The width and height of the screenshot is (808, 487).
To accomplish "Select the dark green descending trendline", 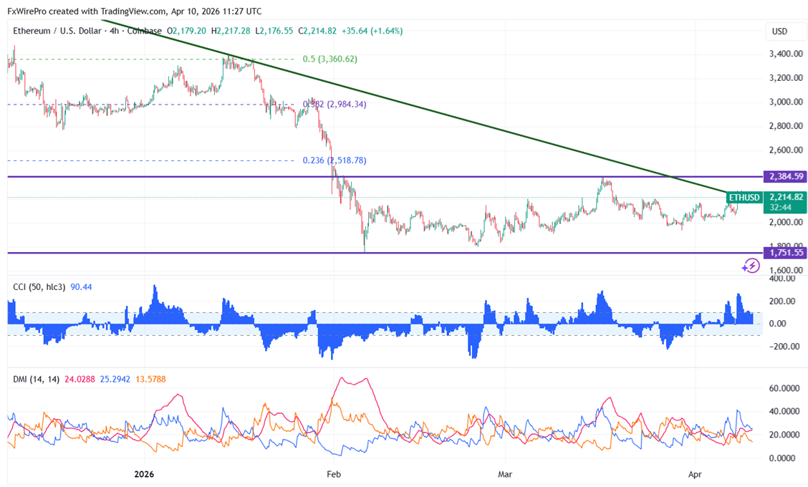I will [413, 105].
